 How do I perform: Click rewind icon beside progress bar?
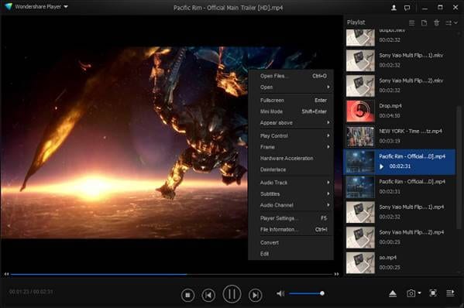click(x=6, y=274)
